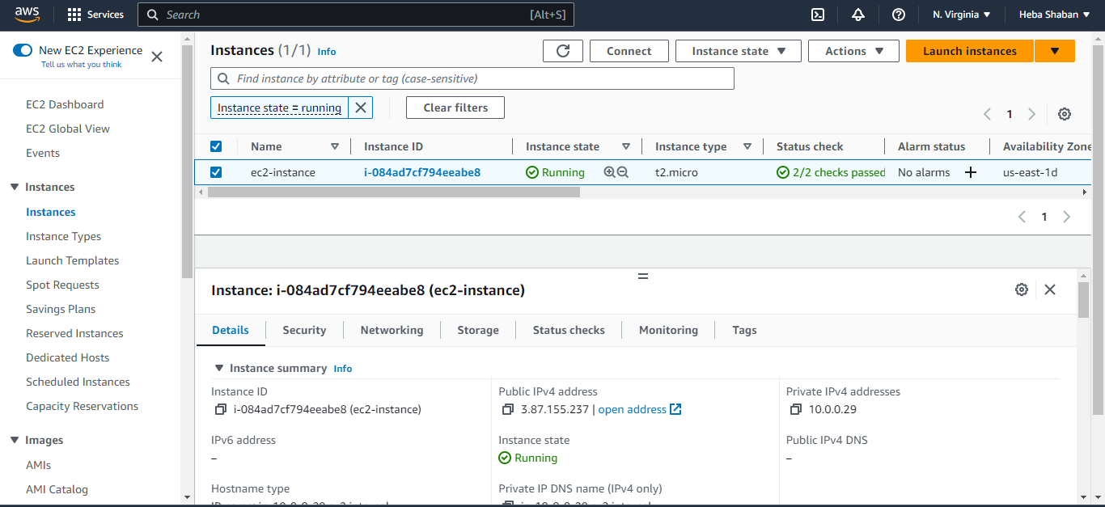This screenshot has width=1105, height=507.
Task: Click the Launch instances button
Action: (x=969, y=50)
